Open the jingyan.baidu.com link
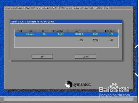This screenshot has width=139, height=103. tap(114, 95)
